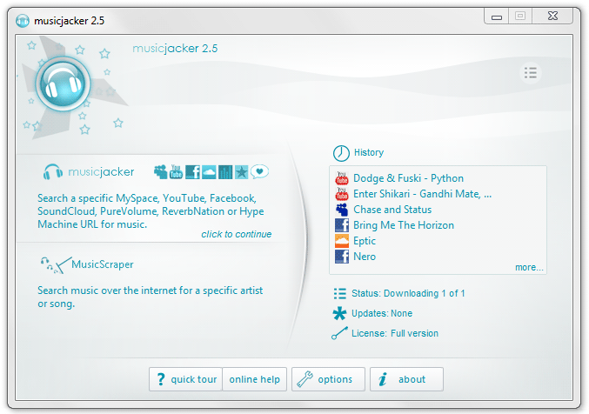Select 'Chase and Status' history entry

pos(392,210)
